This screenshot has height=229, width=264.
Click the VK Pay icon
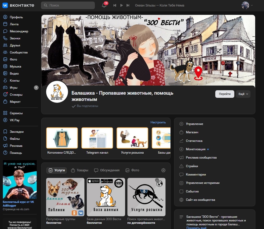5,120
